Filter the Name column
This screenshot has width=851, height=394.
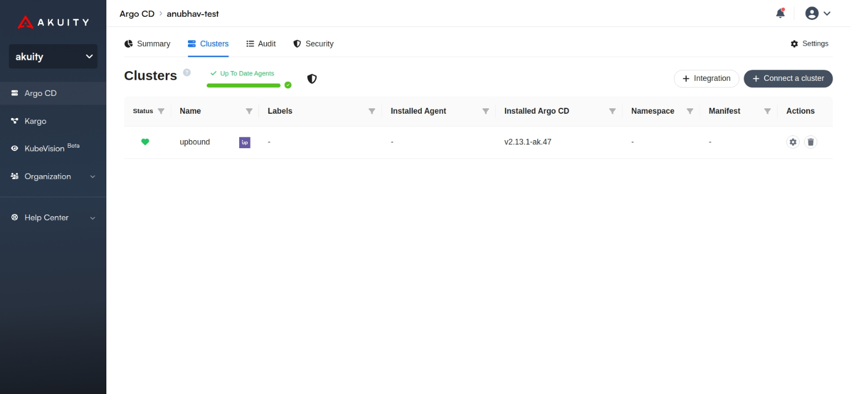tap(249, 111)
